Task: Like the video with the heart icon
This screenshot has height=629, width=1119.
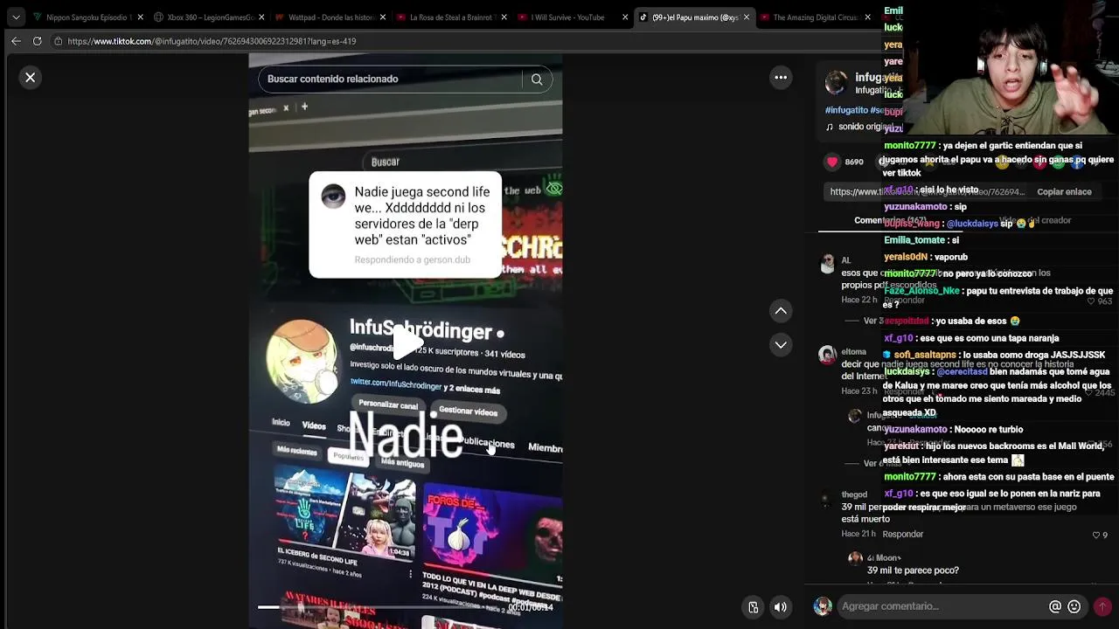Action: (832, 162)
